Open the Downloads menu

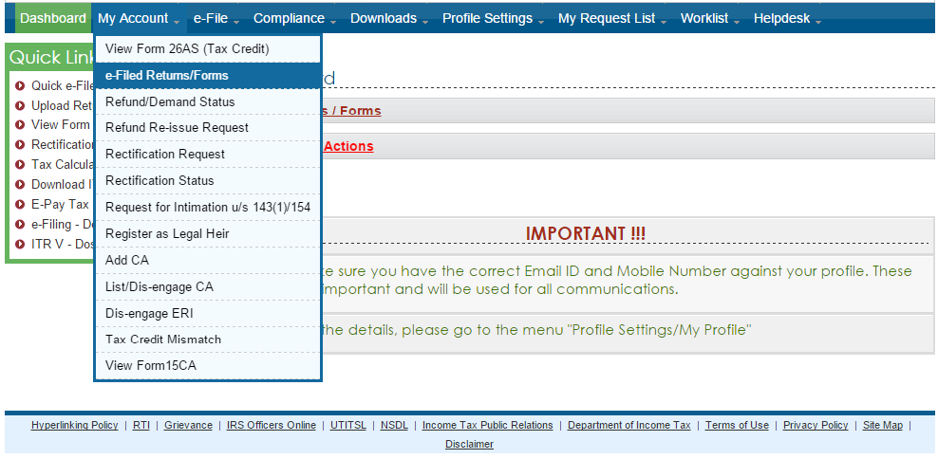[x=389, y=18]
